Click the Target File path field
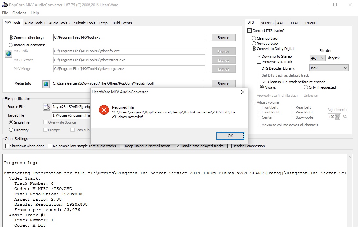Screen dimensions: 358x227 click(x=71, y=115)
